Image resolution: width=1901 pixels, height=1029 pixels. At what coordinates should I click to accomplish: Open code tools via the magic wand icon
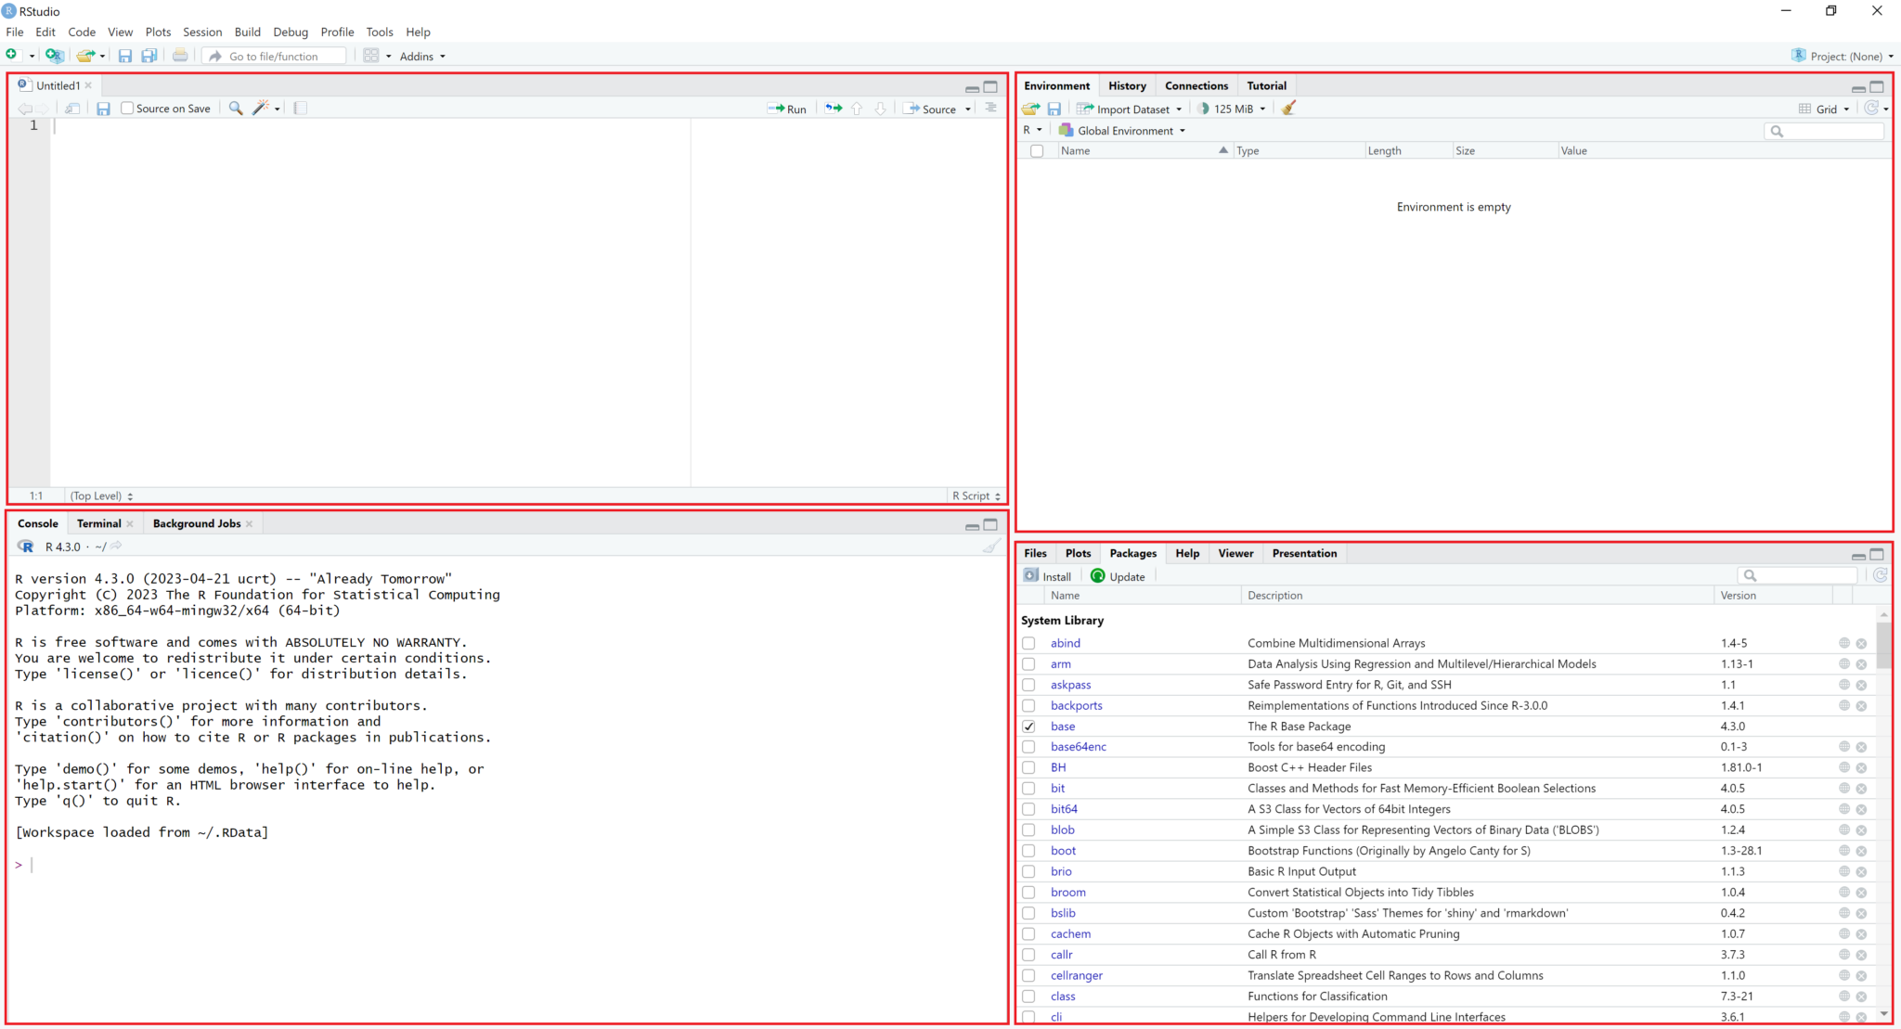260,108
